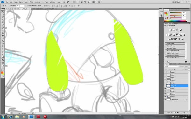Image resolution: width=191 pixels, height=119 pixels.
Task: Add a Levels adjustment
Action: pos(174,30)
